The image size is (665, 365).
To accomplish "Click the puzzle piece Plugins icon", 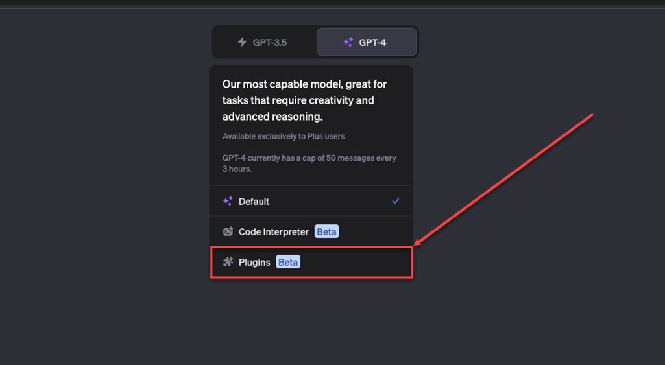I will click(228, 262).
